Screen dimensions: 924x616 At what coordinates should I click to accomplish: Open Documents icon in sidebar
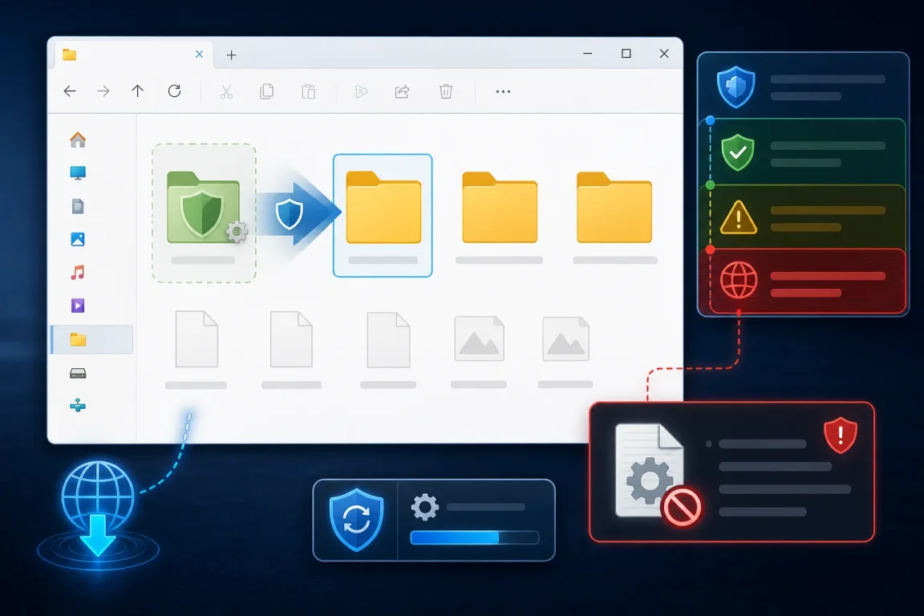click(78, 206)
